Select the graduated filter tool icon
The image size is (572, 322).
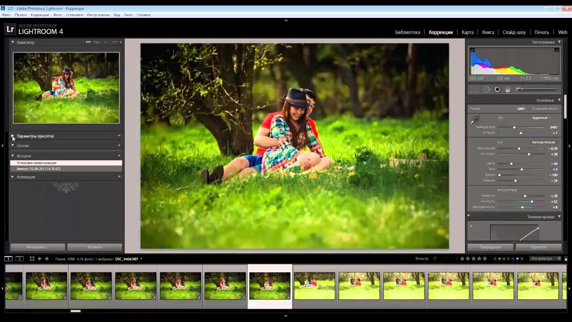(x=508, y=89)
